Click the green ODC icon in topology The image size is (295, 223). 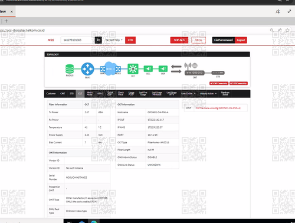point(148,68)
